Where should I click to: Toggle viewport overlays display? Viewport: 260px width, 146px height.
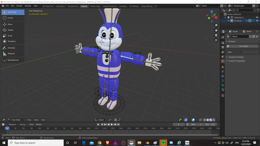(x=193, y=120)
